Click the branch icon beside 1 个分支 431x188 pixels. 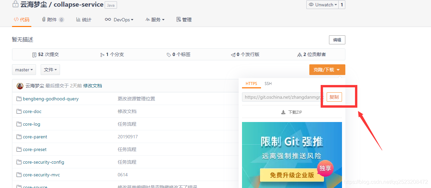pos(102,55)
